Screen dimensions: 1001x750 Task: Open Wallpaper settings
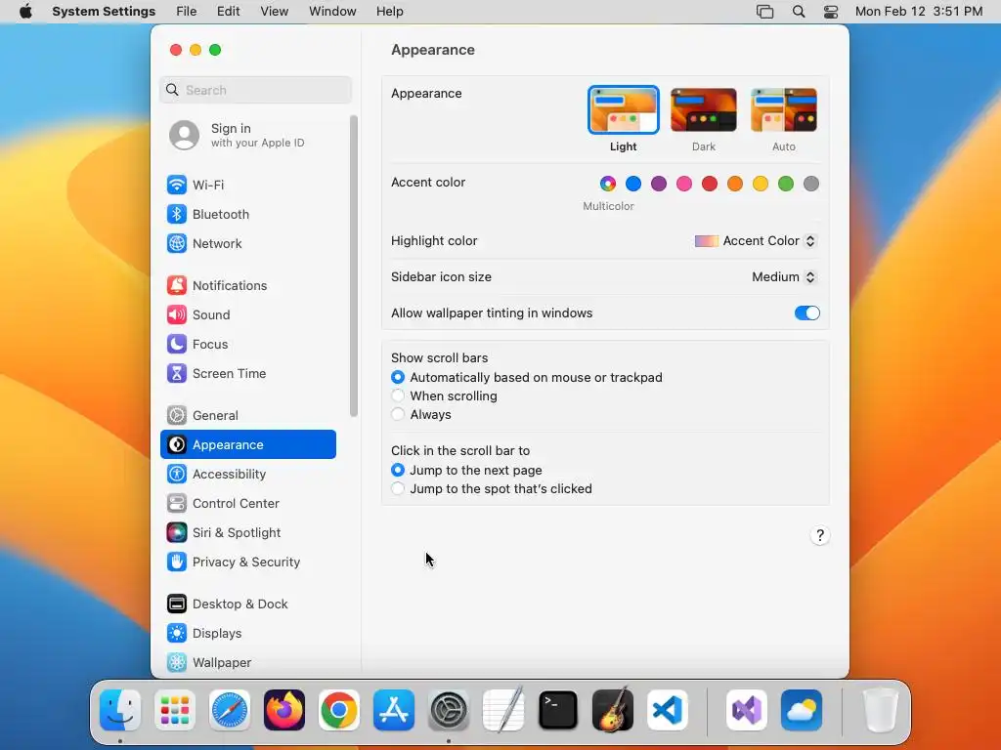[x=247, y=663]
